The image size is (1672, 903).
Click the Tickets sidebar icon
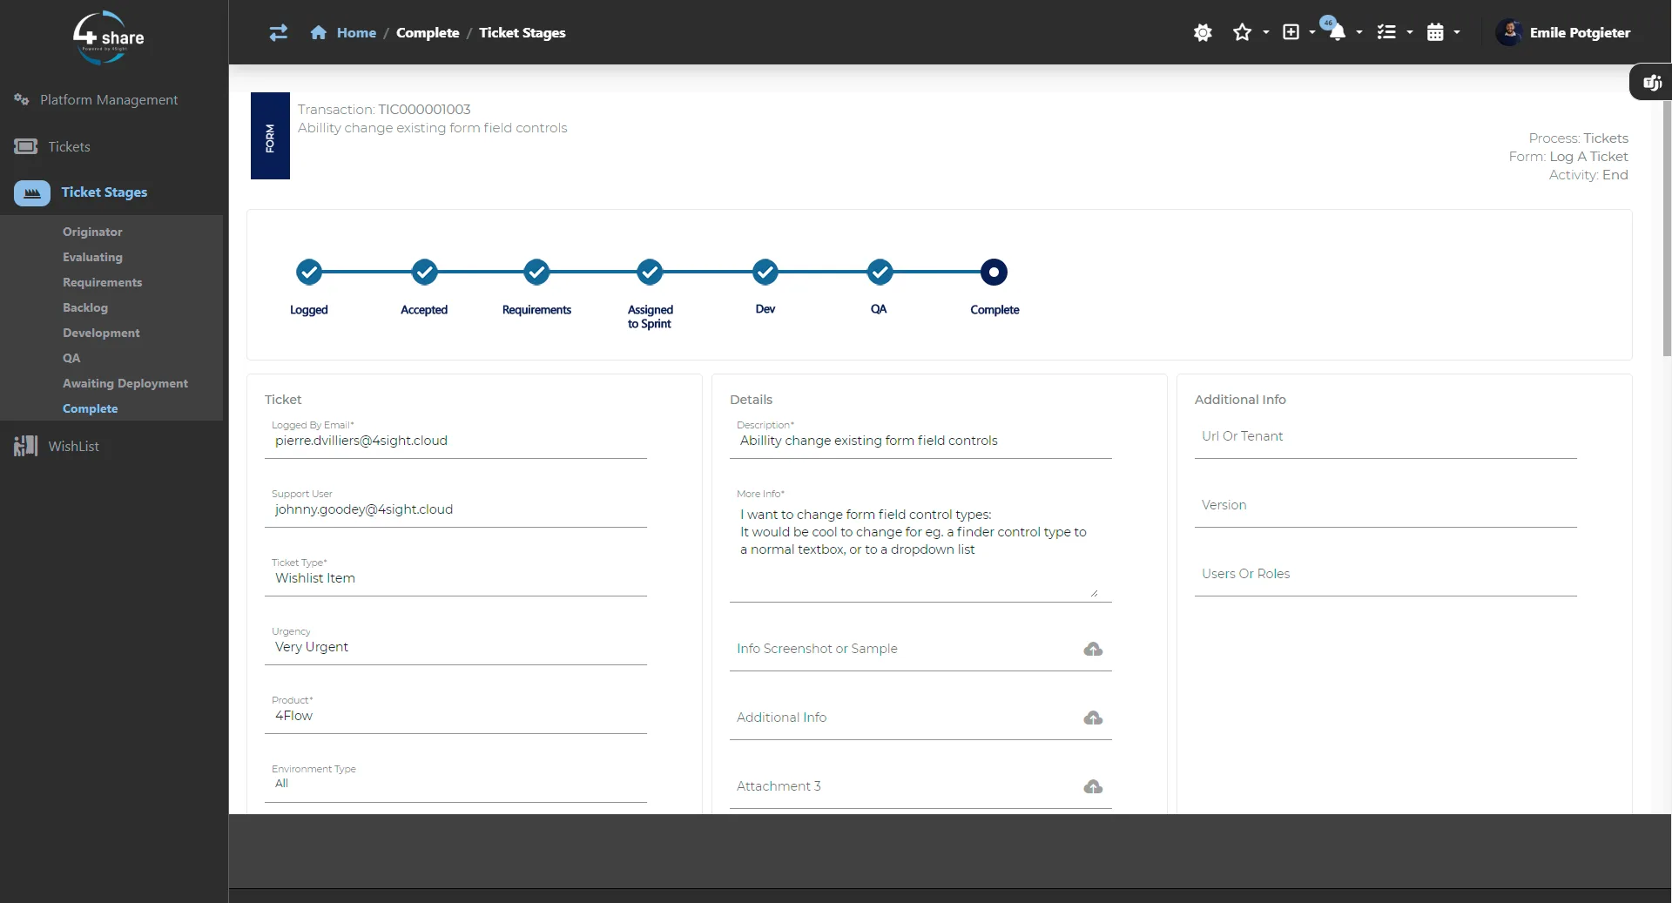(x=26, y=146)
